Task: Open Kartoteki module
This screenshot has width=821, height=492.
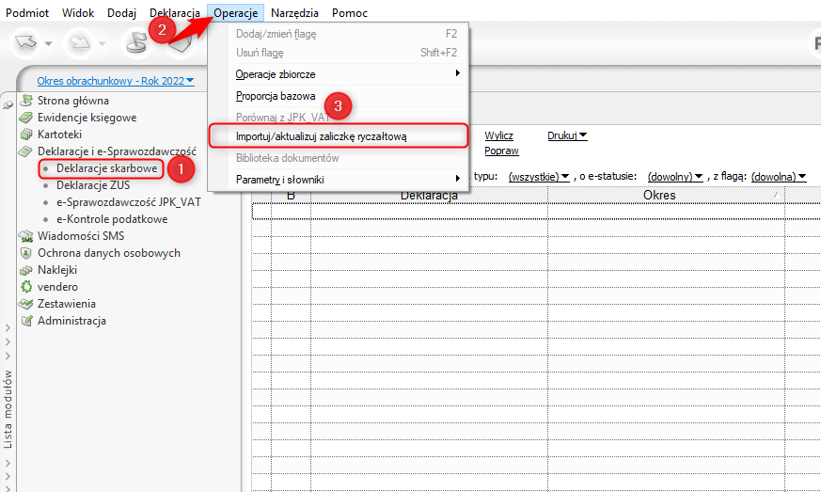Action: [x=59, y=135]
